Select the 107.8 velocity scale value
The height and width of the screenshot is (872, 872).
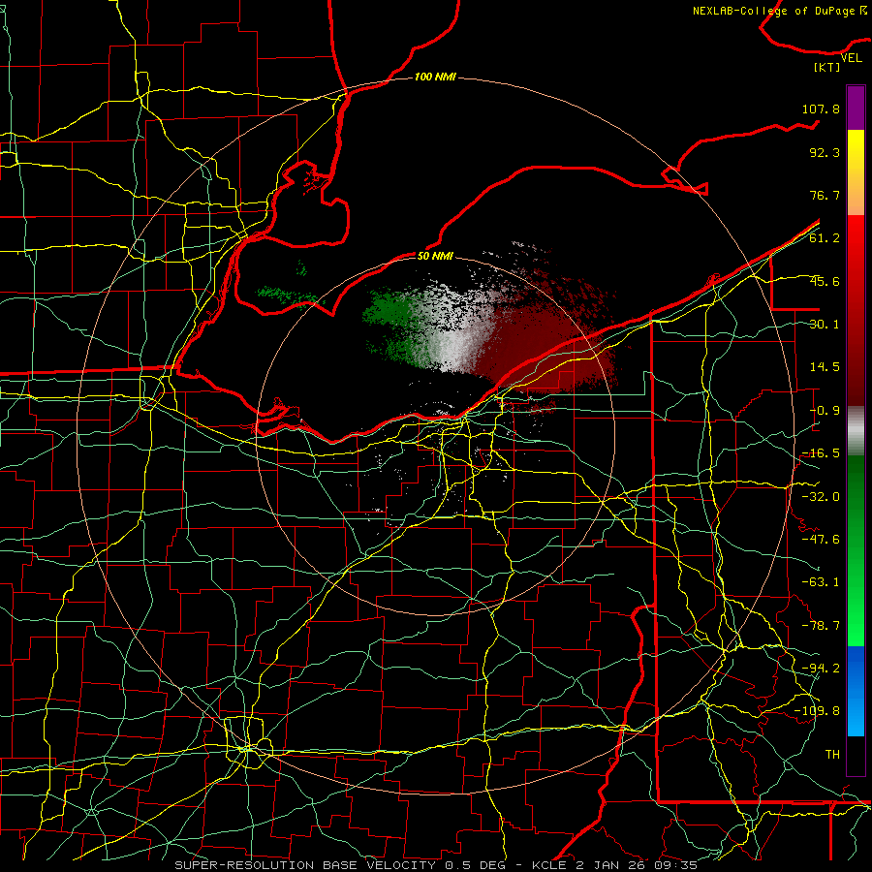coord(821,109)
